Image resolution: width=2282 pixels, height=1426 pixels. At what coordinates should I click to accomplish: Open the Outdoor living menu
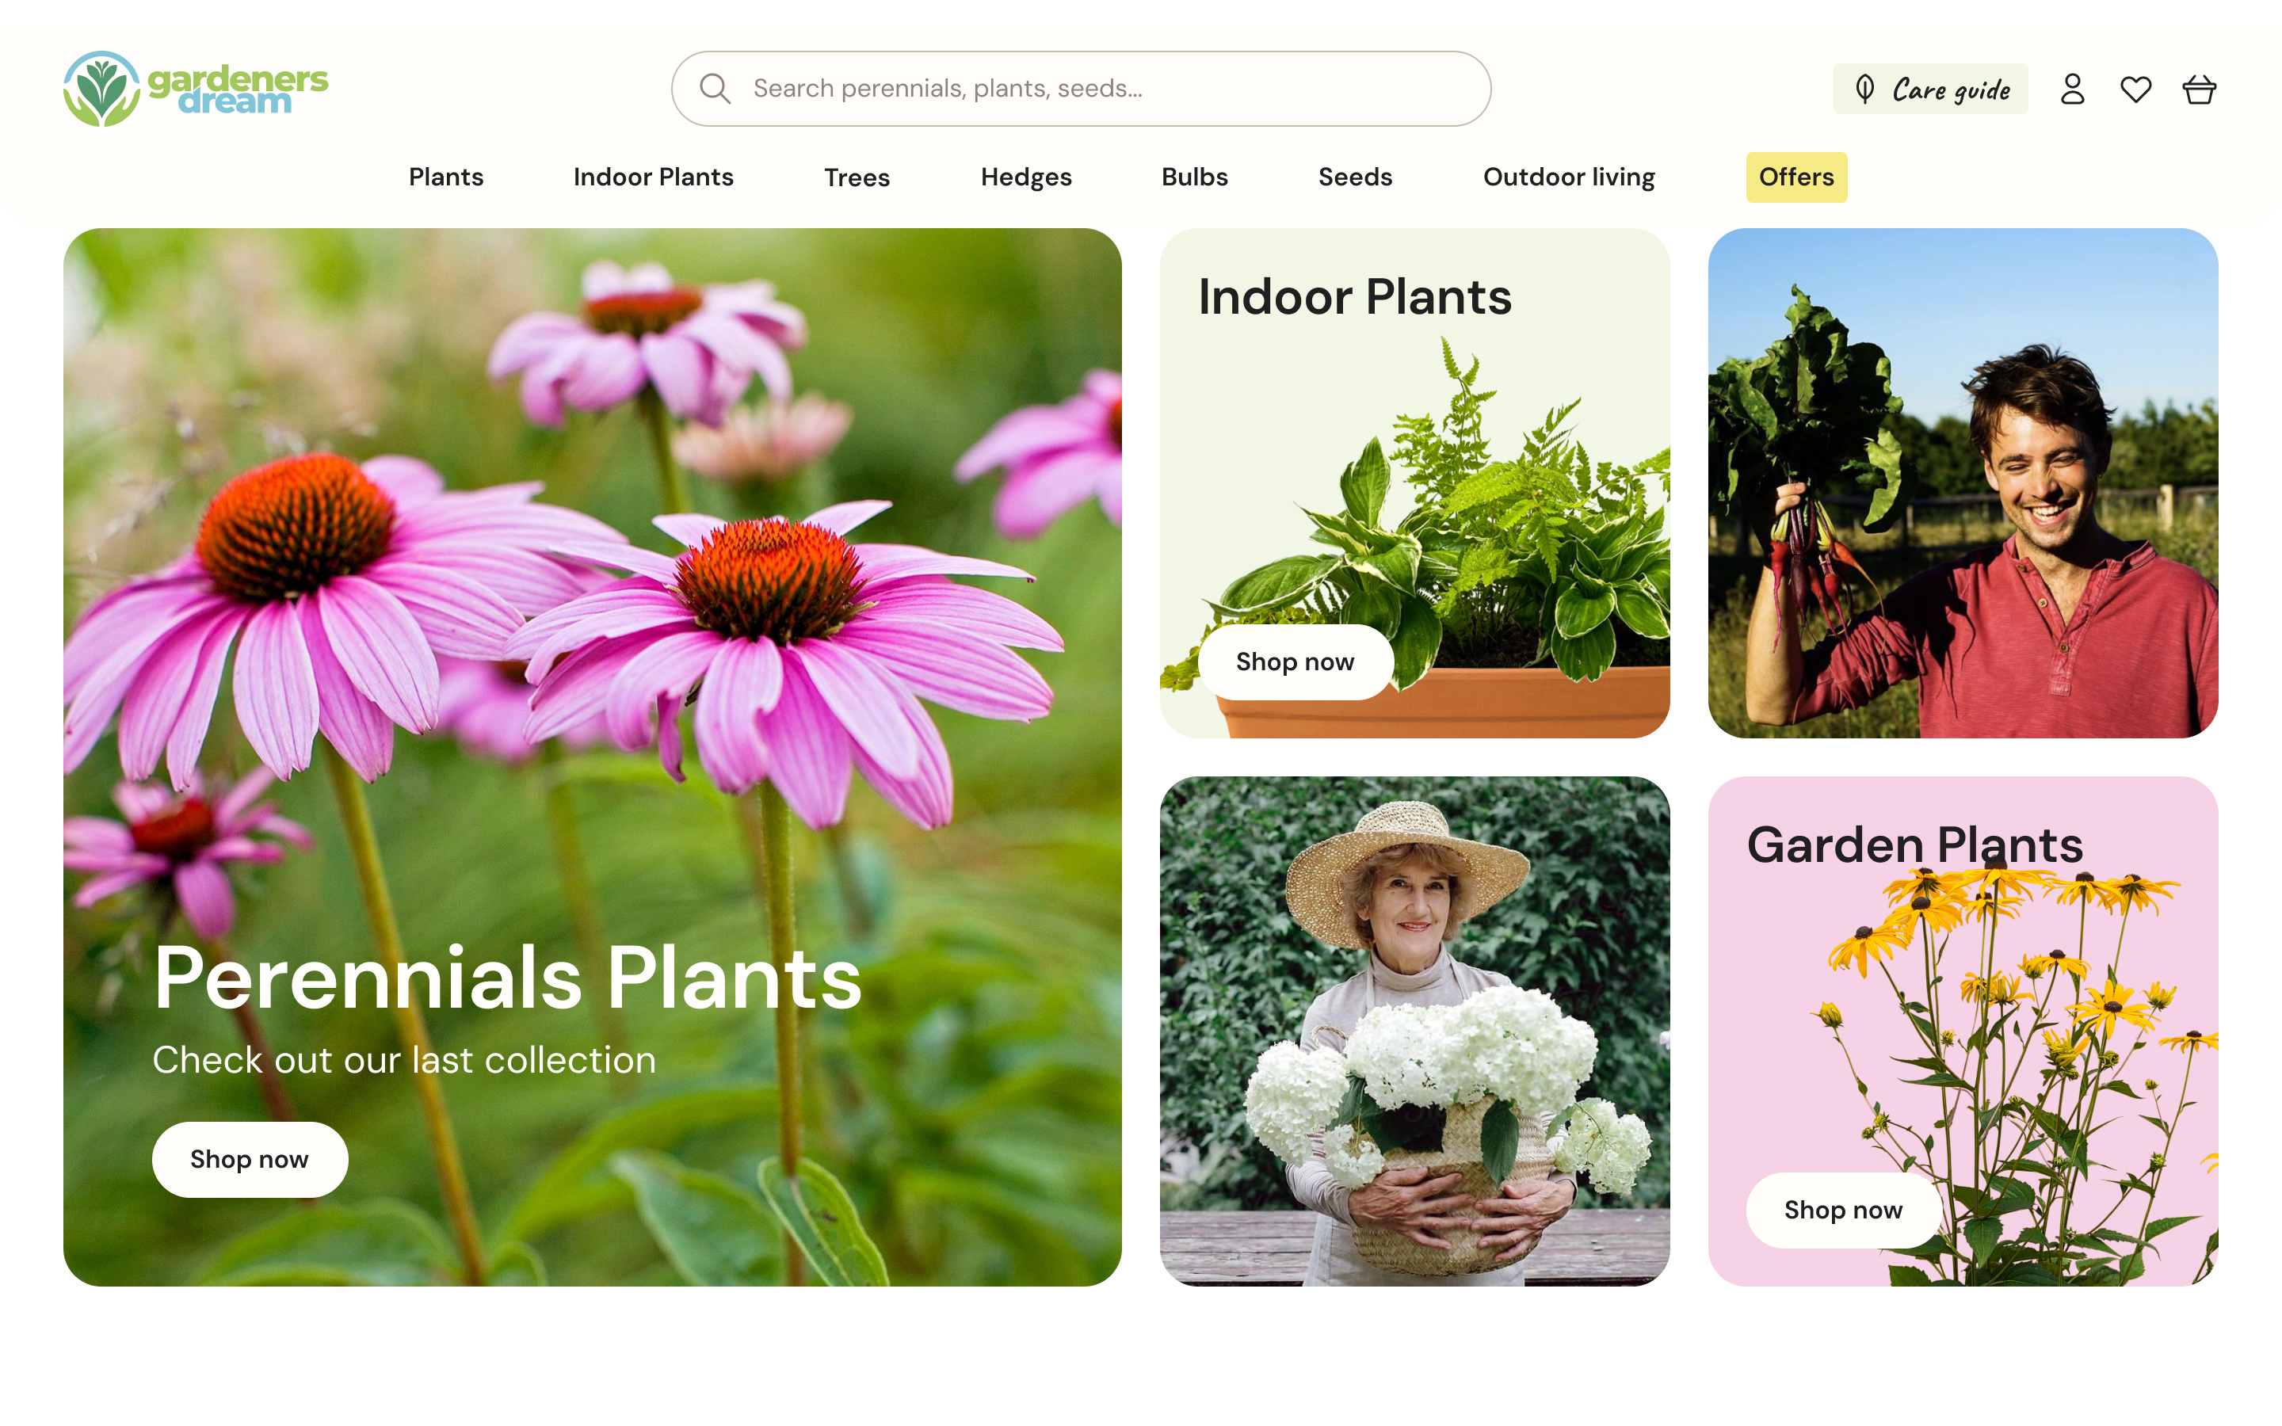coord(1568,177)
